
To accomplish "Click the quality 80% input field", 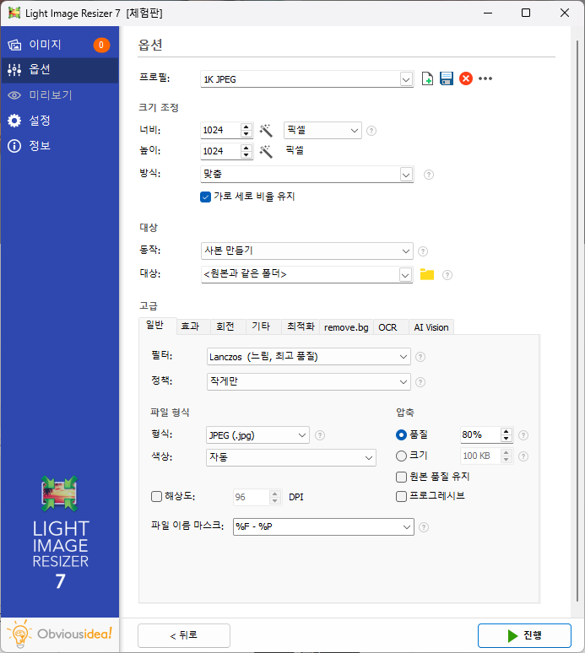I will pyautogui.click(x=480, y=434).
